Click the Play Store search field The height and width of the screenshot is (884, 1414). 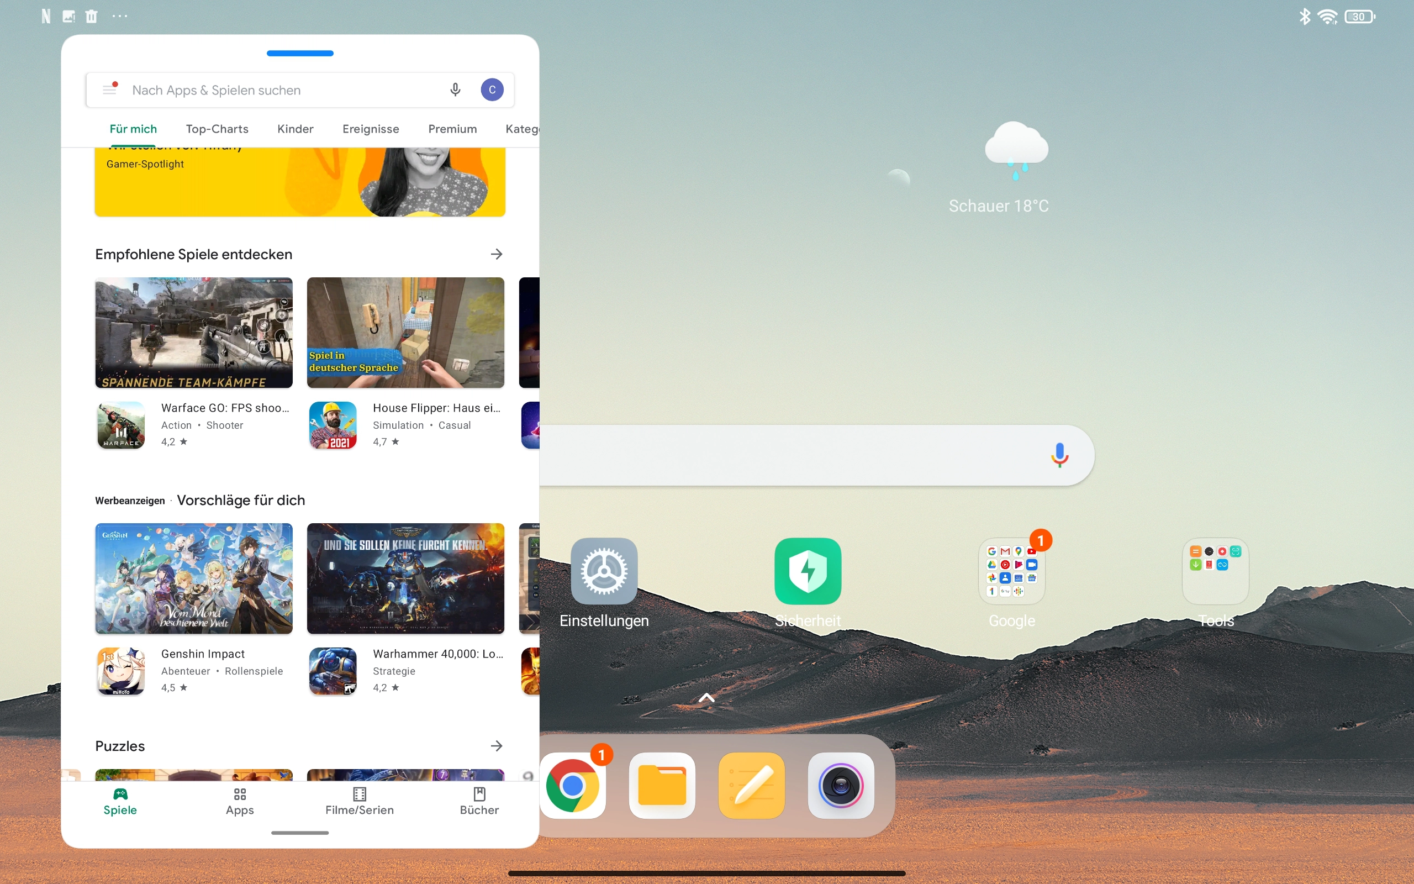coord(300,90)
